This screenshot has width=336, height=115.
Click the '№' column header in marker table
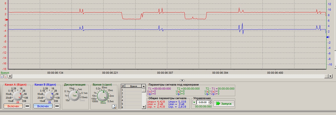123,86
